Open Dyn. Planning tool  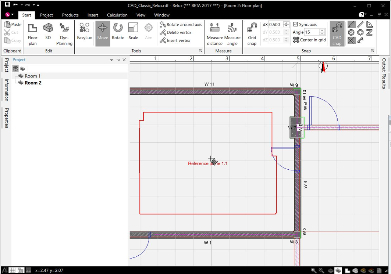click(x=64, y=34)
